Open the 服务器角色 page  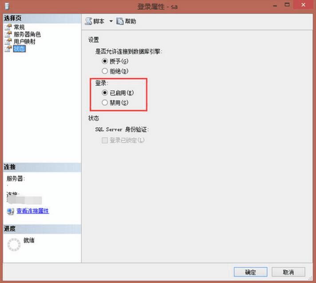tap(27, 34)
